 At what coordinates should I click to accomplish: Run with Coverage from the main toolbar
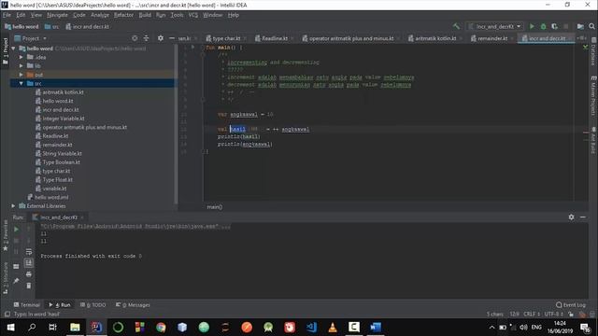554,26
